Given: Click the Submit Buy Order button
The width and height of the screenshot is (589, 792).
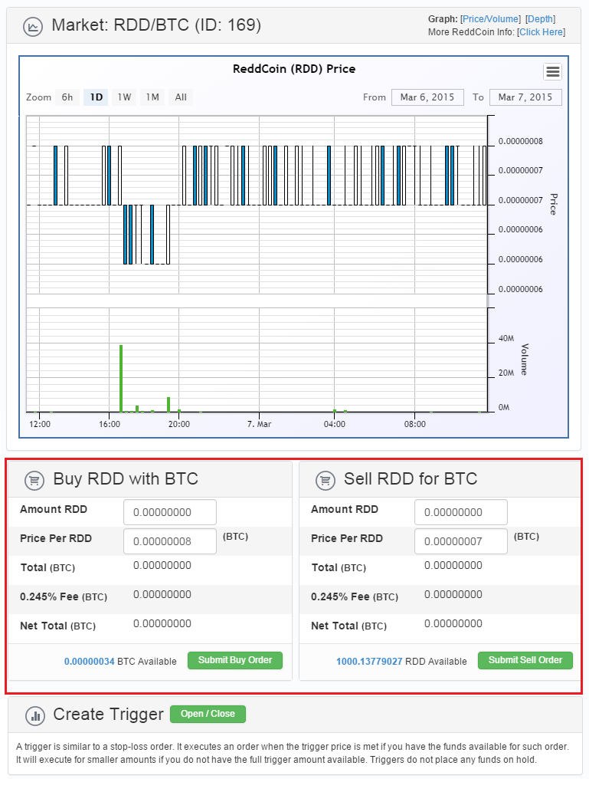Looking at the screenshot, I should pos(235,660).
